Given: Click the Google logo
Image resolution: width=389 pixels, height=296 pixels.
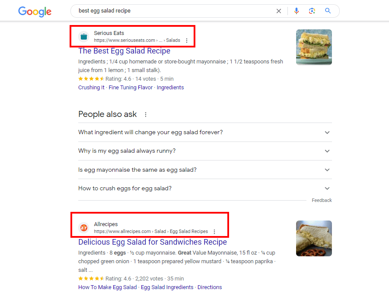Looking at the screenshot, I should [x=35, y=11].
